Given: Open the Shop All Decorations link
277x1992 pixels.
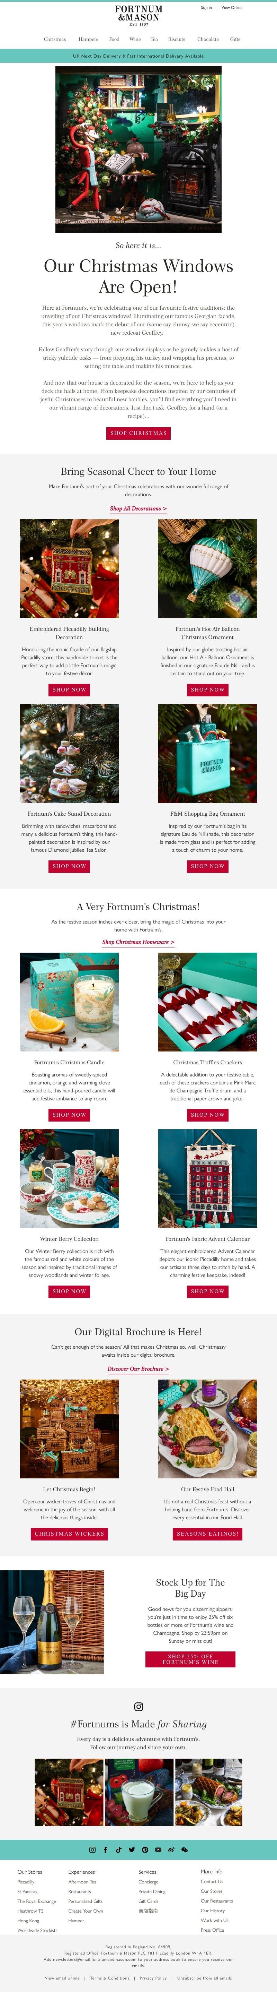Looking at the screenshot, I should [x=139, y=509].
